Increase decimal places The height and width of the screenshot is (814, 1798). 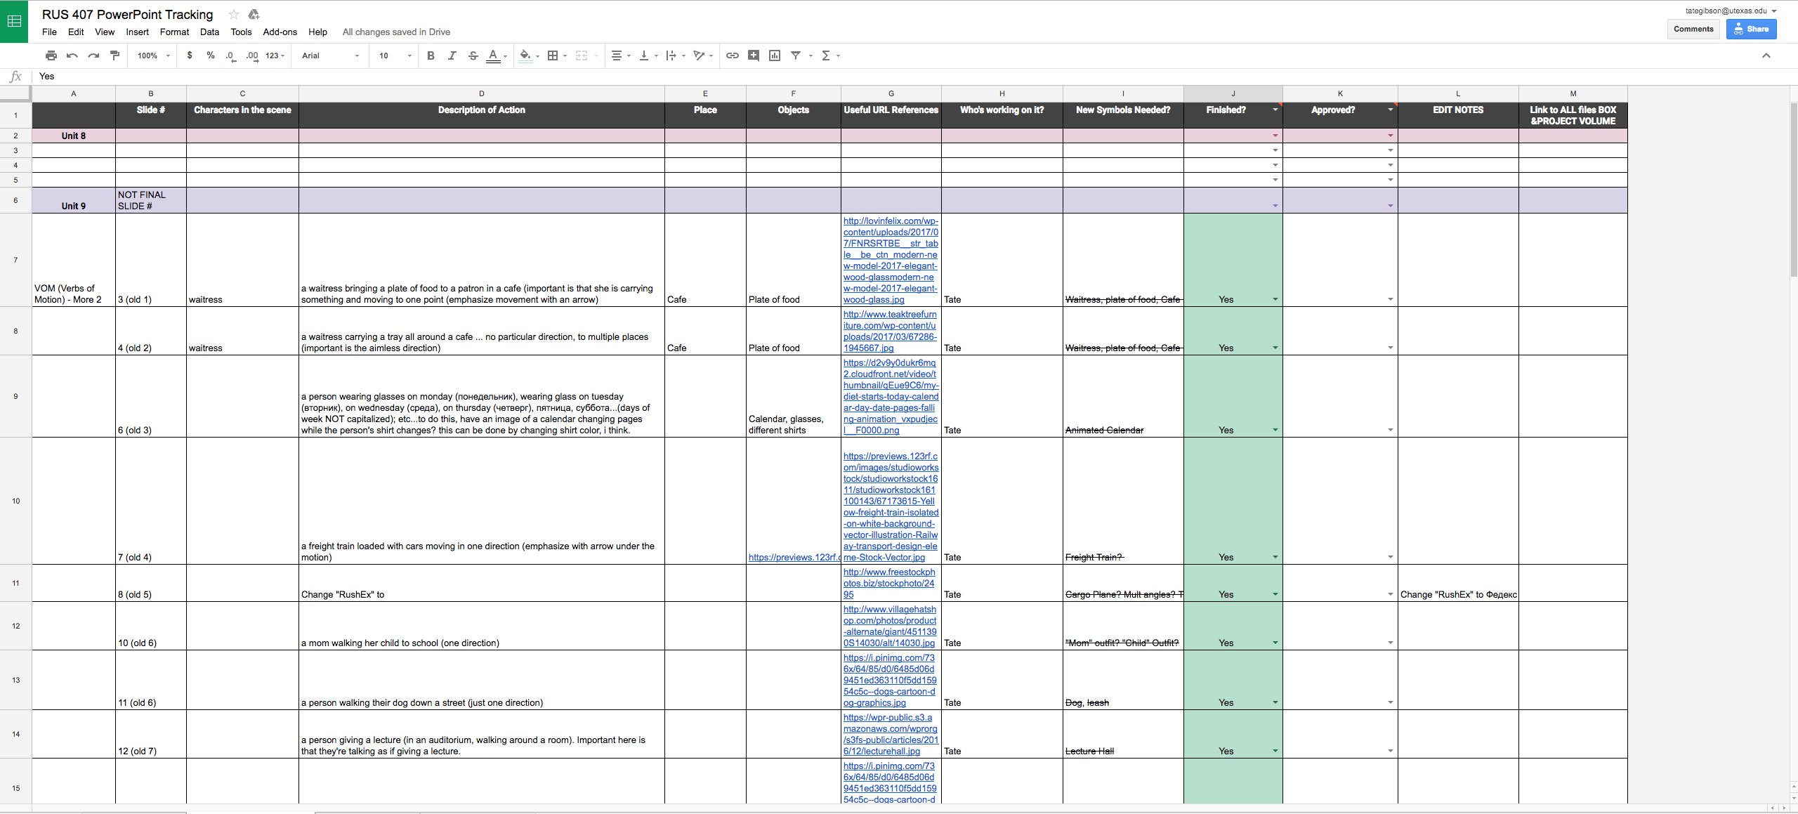[252, 55]
